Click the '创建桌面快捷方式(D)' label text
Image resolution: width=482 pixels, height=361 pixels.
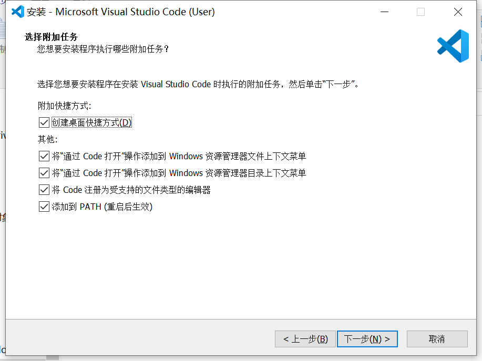tap(91, 122)
